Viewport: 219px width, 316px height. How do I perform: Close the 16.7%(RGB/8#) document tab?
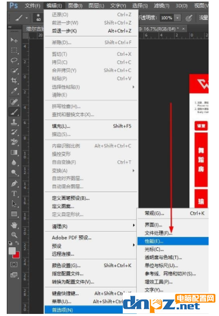coord(184,29)
